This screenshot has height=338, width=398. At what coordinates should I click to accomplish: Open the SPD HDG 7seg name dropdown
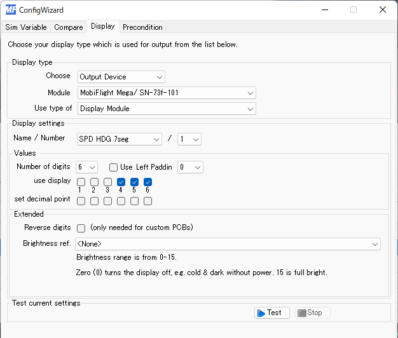(x=120, y=139)
